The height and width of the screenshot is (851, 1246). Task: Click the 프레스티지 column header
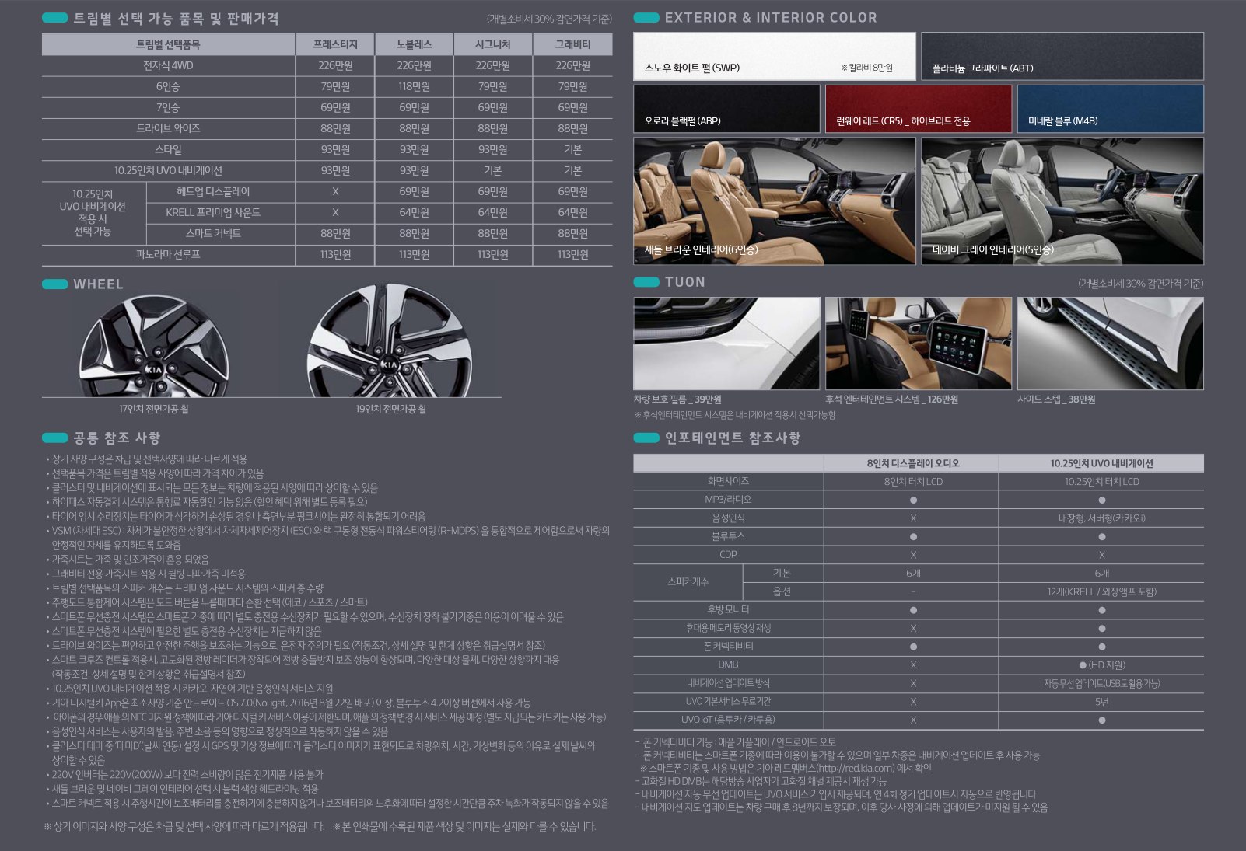point(335,44)
